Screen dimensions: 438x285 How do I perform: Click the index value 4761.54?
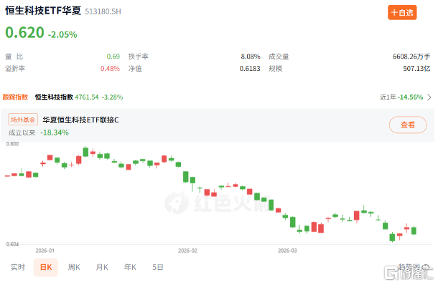(x=87, y=97)
